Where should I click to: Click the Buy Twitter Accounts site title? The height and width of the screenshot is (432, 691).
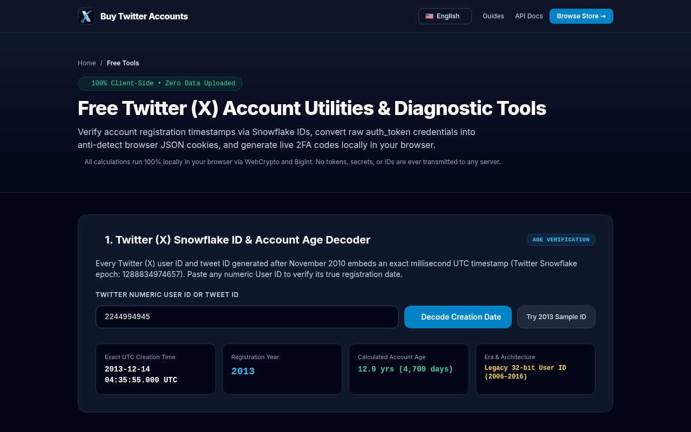(144, 16)
